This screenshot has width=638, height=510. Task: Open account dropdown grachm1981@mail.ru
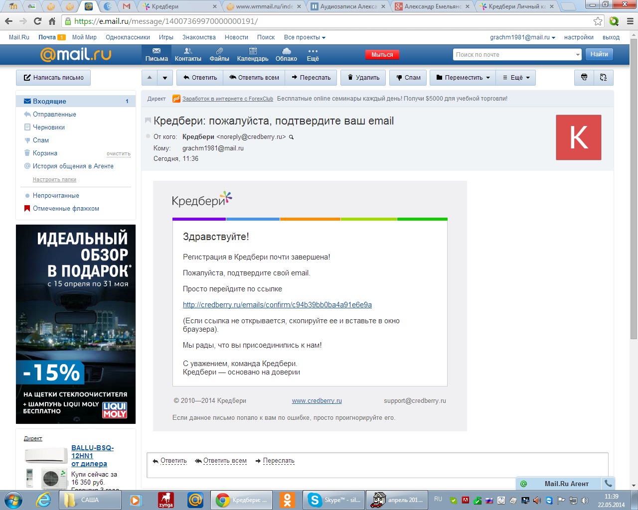pos(522,37)
